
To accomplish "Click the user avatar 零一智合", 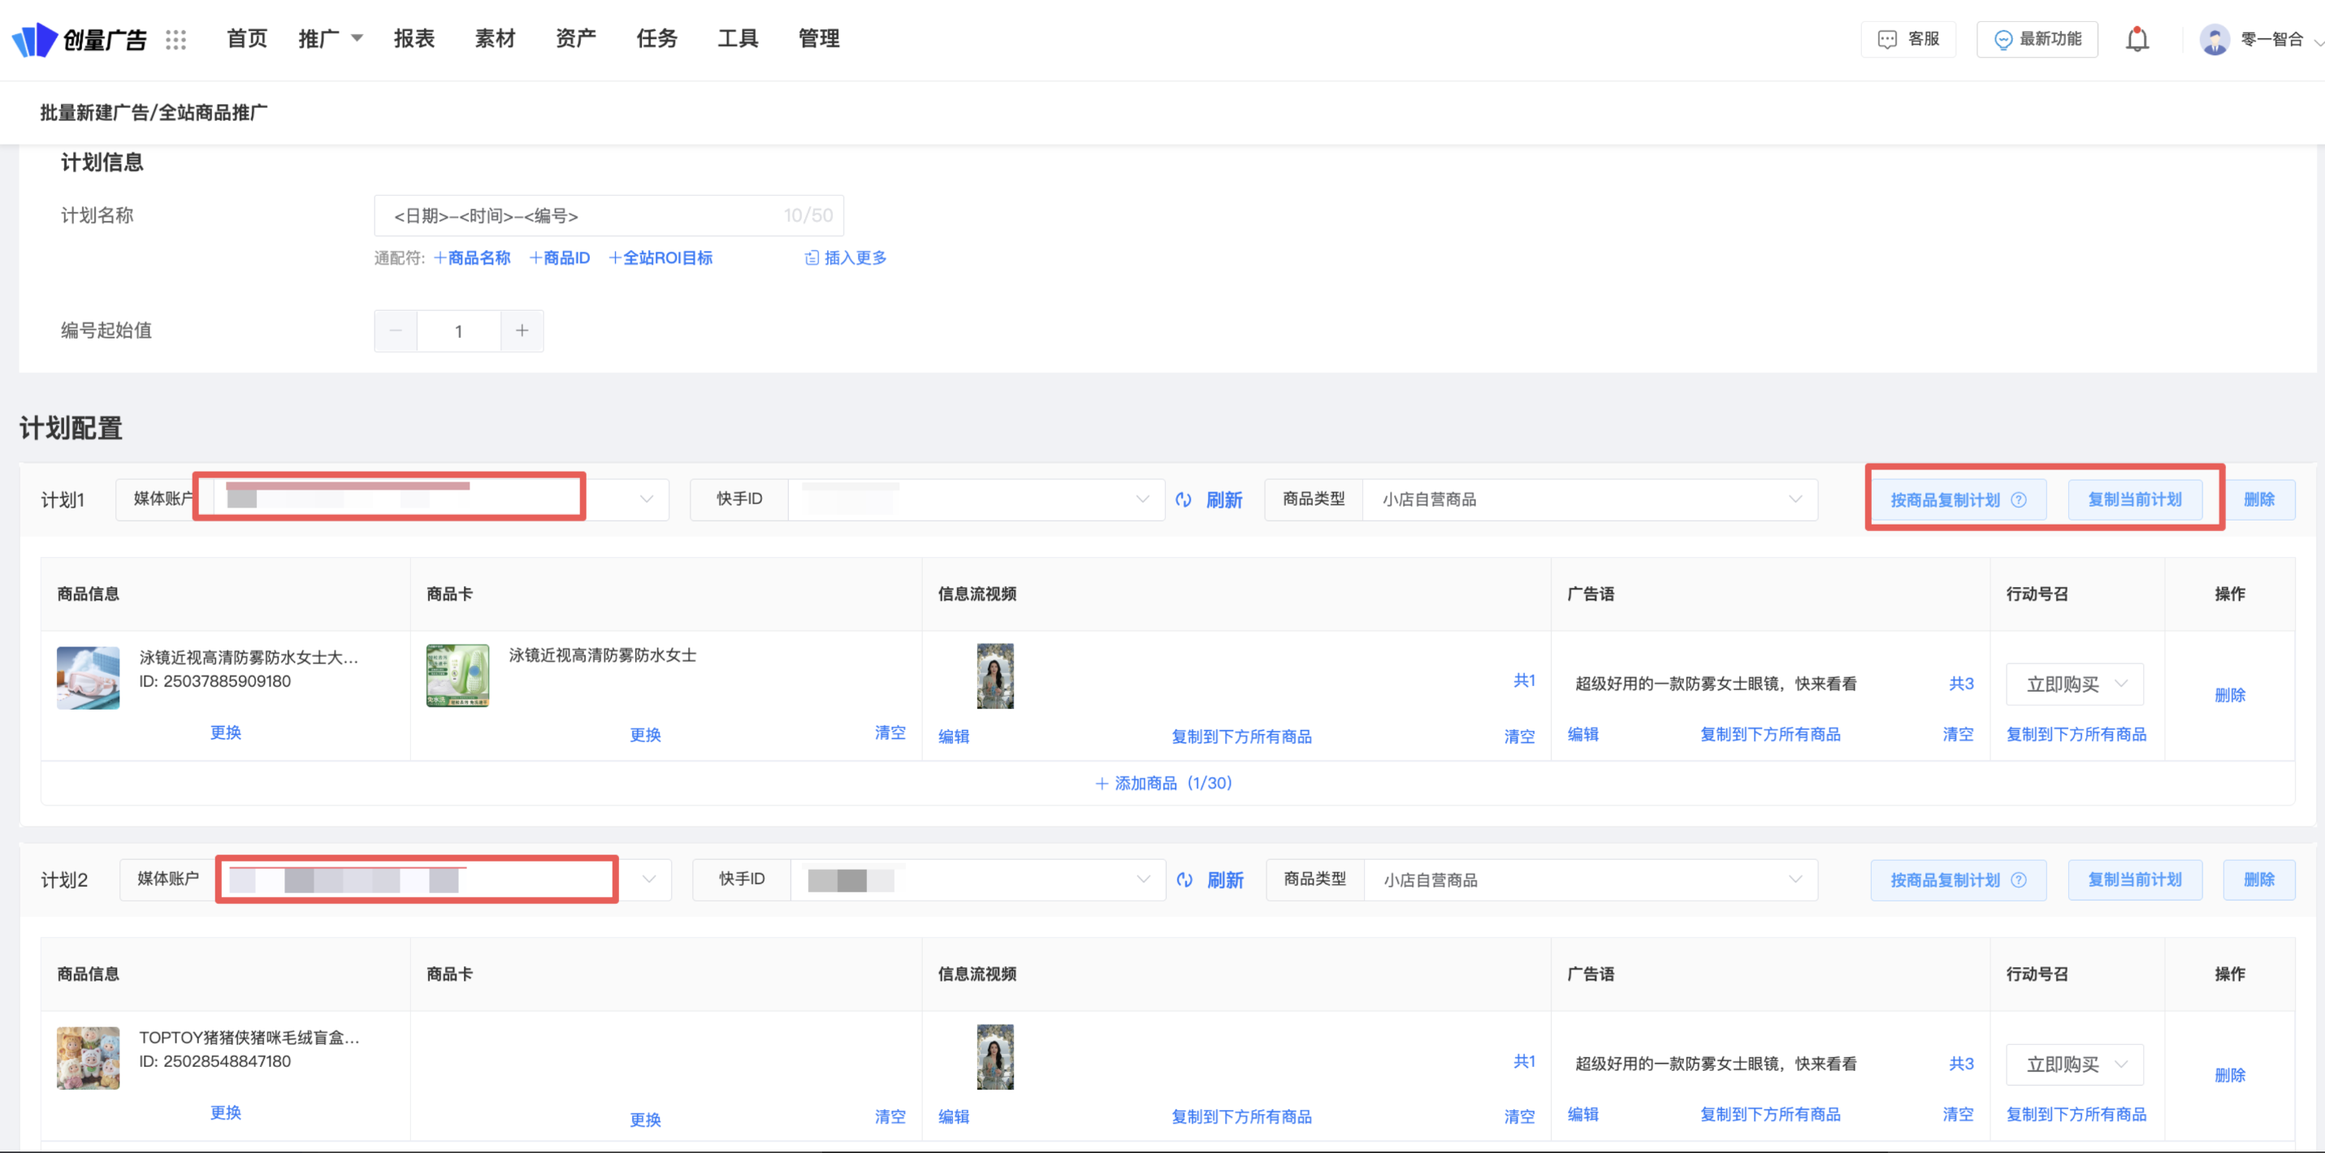I will point(2214,40).
